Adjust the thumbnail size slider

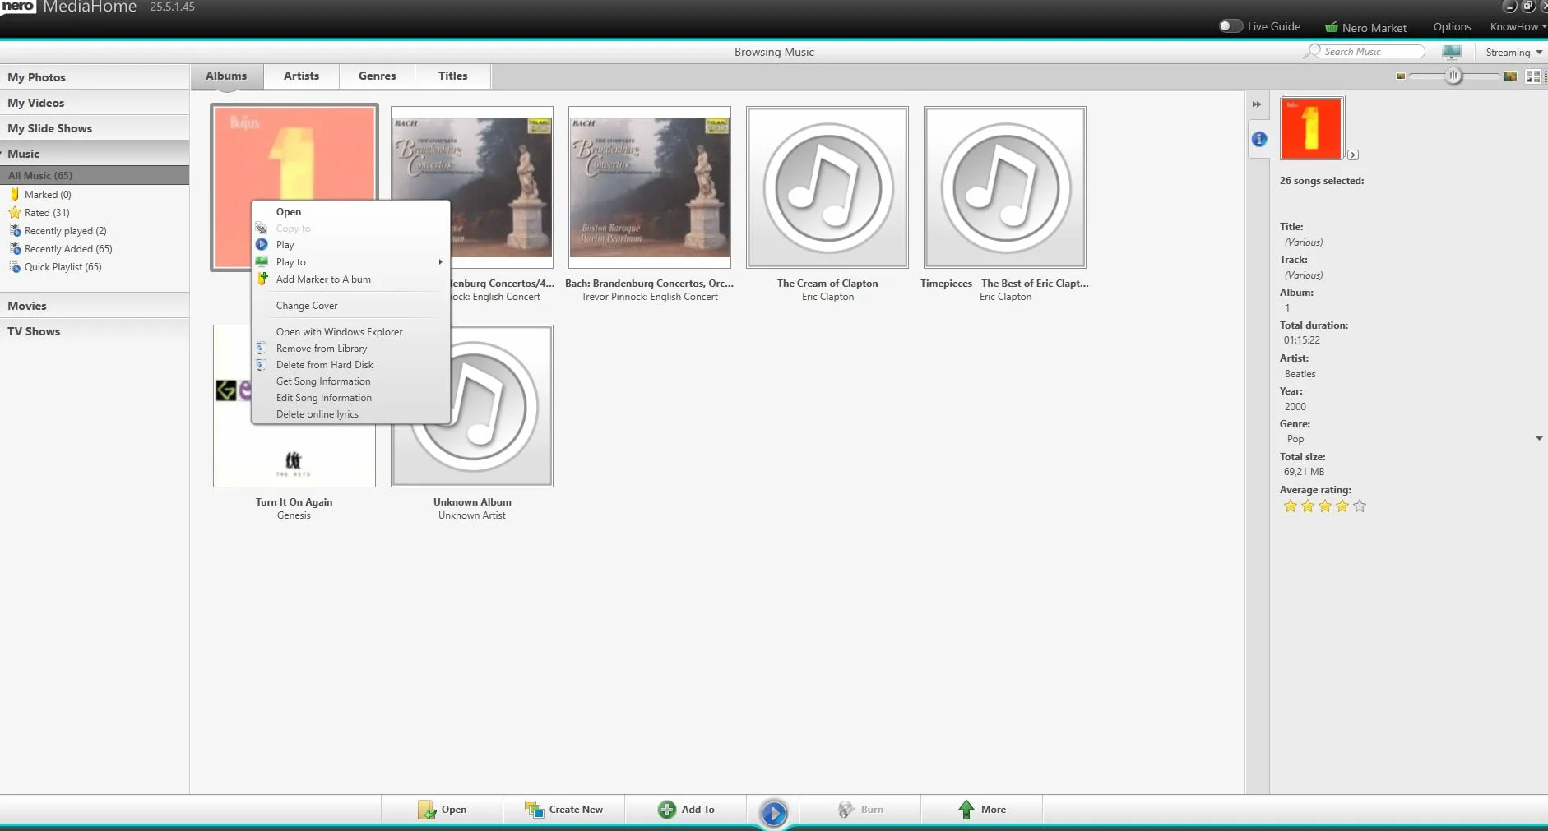[1454, 76]
